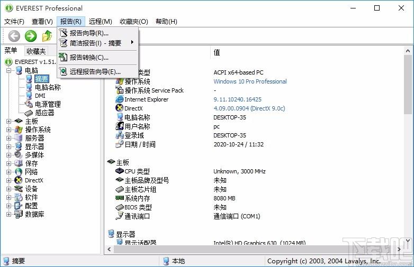Click the green Forward arrow toolbar icon
Screen dimensions: 414x267
pos(31,36)
